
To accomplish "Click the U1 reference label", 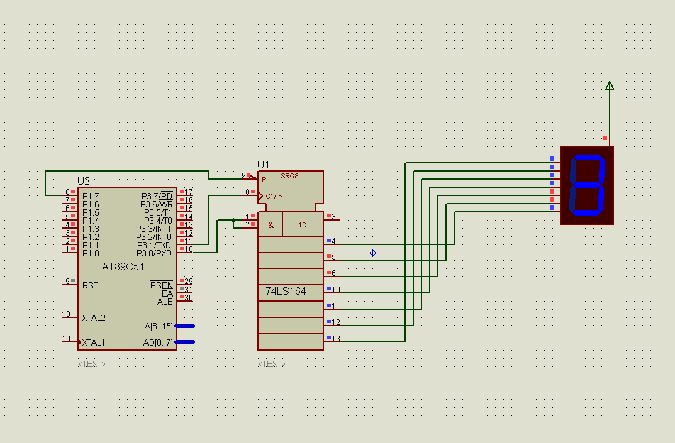I will (x=263, y=165).
